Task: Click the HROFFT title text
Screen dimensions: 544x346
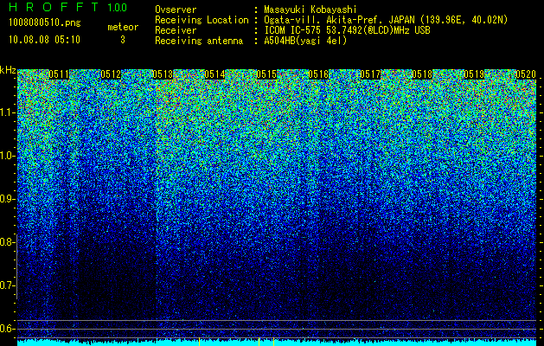Action: [x=54, y=7]
